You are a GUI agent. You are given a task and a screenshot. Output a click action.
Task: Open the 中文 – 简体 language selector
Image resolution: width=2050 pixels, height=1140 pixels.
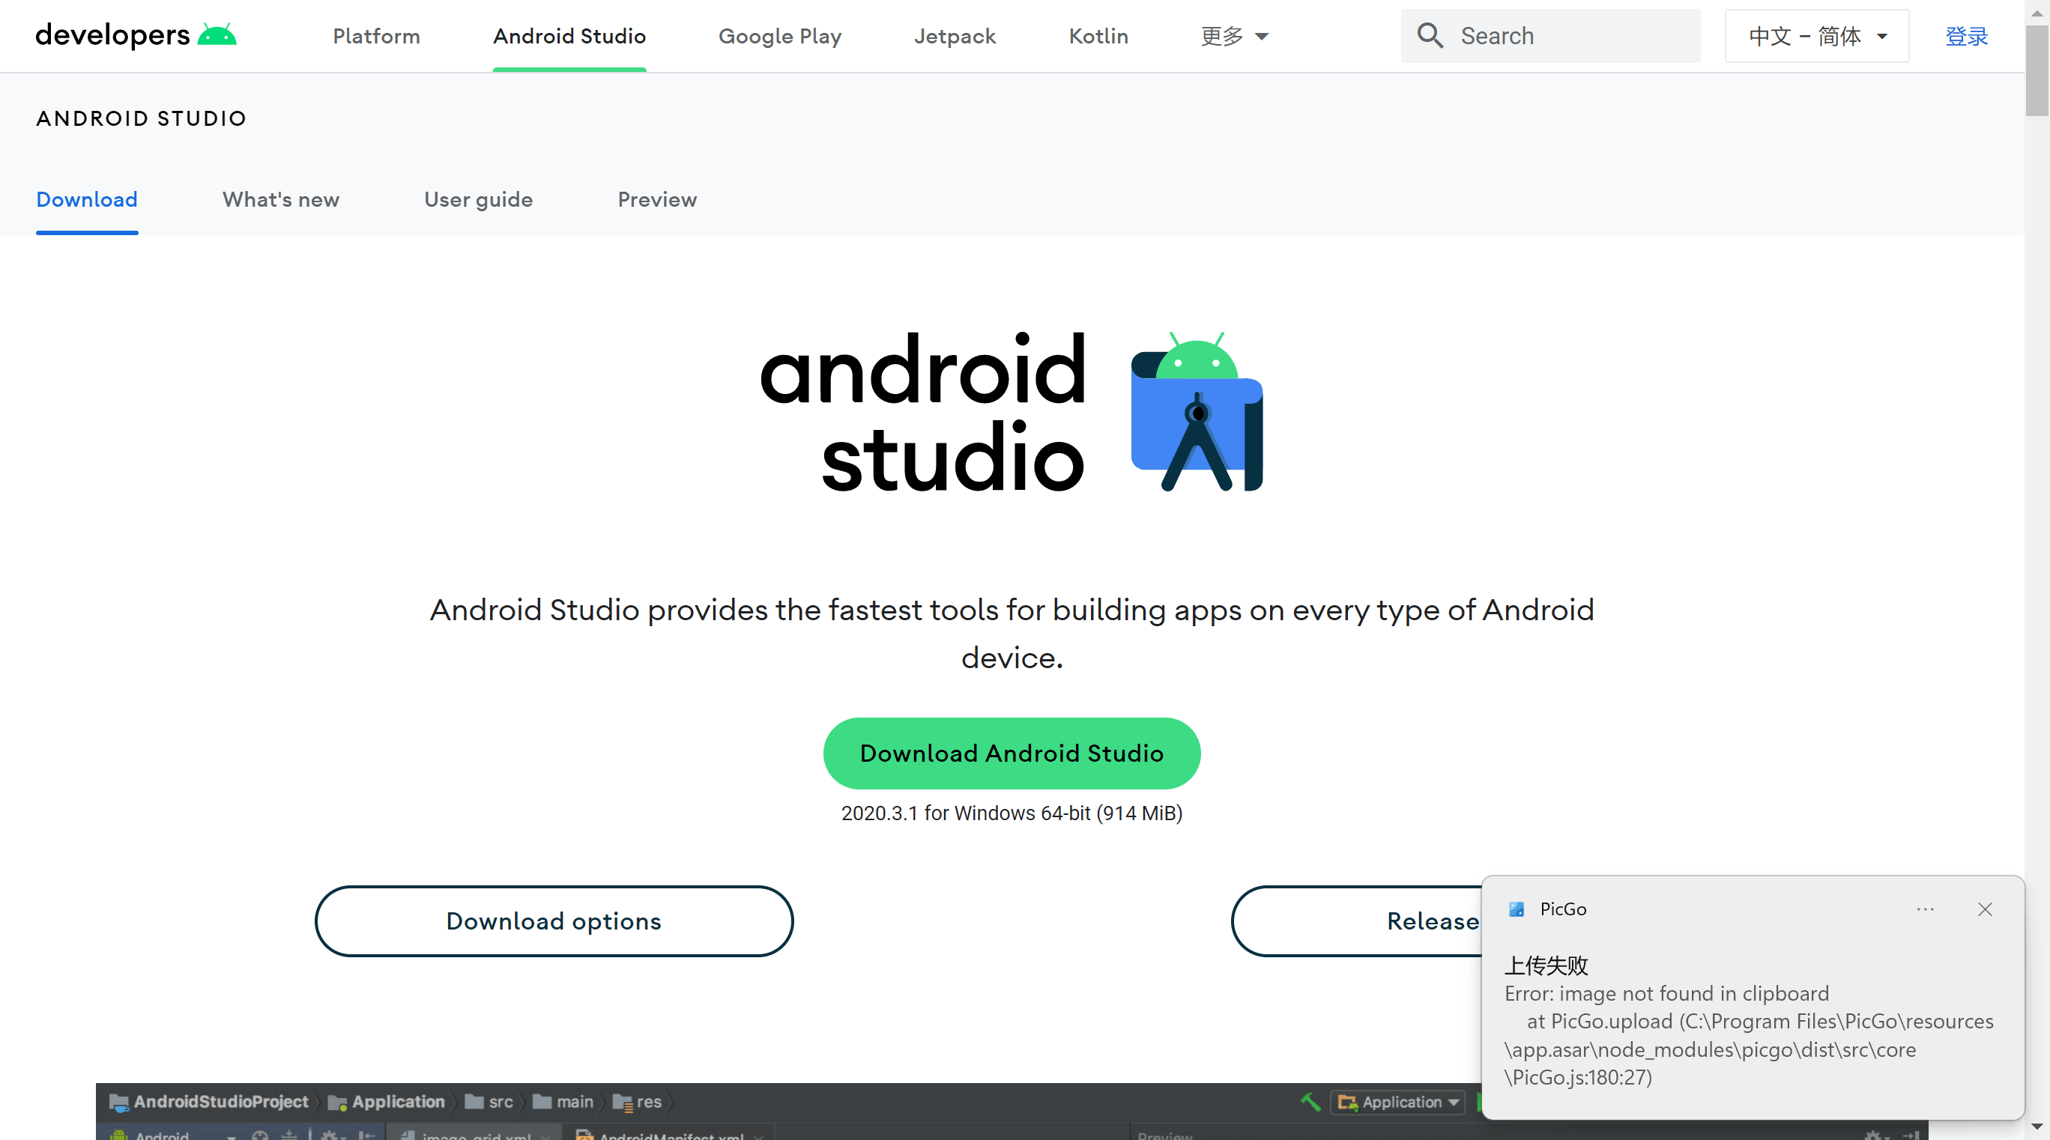(1816, 36)
